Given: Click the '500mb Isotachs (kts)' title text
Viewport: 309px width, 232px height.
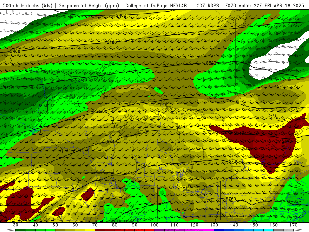Looking at the screenshot, I should click(28, 5).
